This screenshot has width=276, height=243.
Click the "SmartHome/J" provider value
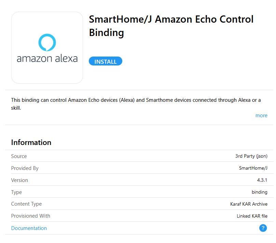253,168
